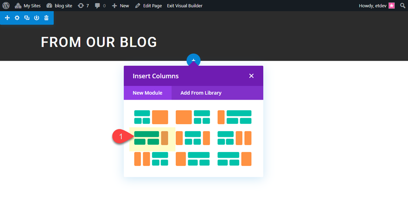Screen dimensions: 408x197
Task: Click the blue add row plus button
Action: [193, 60]
